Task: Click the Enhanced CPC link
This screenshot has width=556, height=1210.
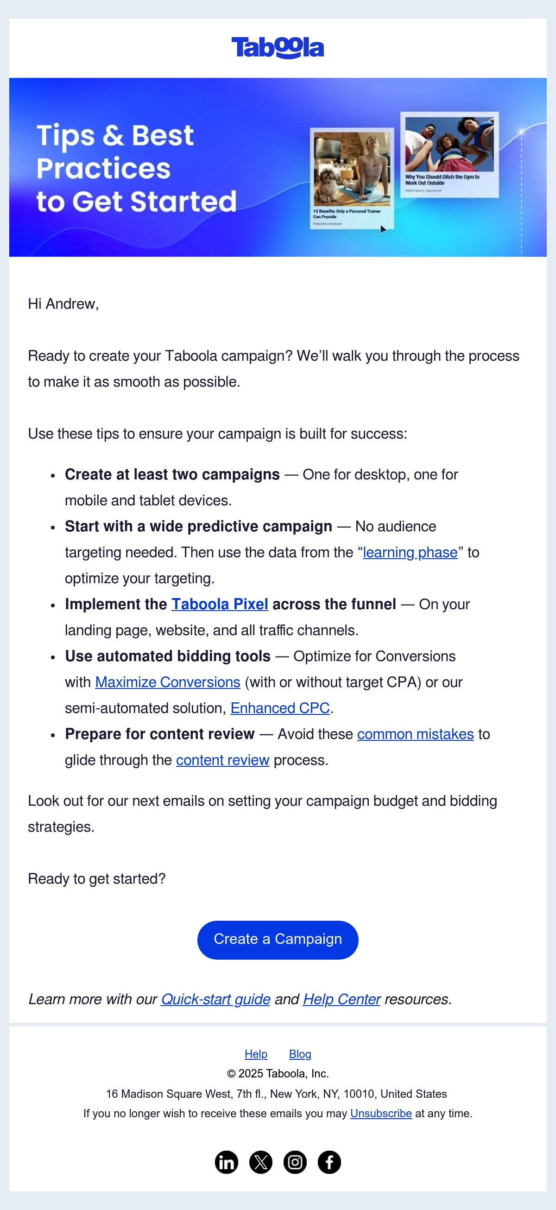Action: coord(280,708)
